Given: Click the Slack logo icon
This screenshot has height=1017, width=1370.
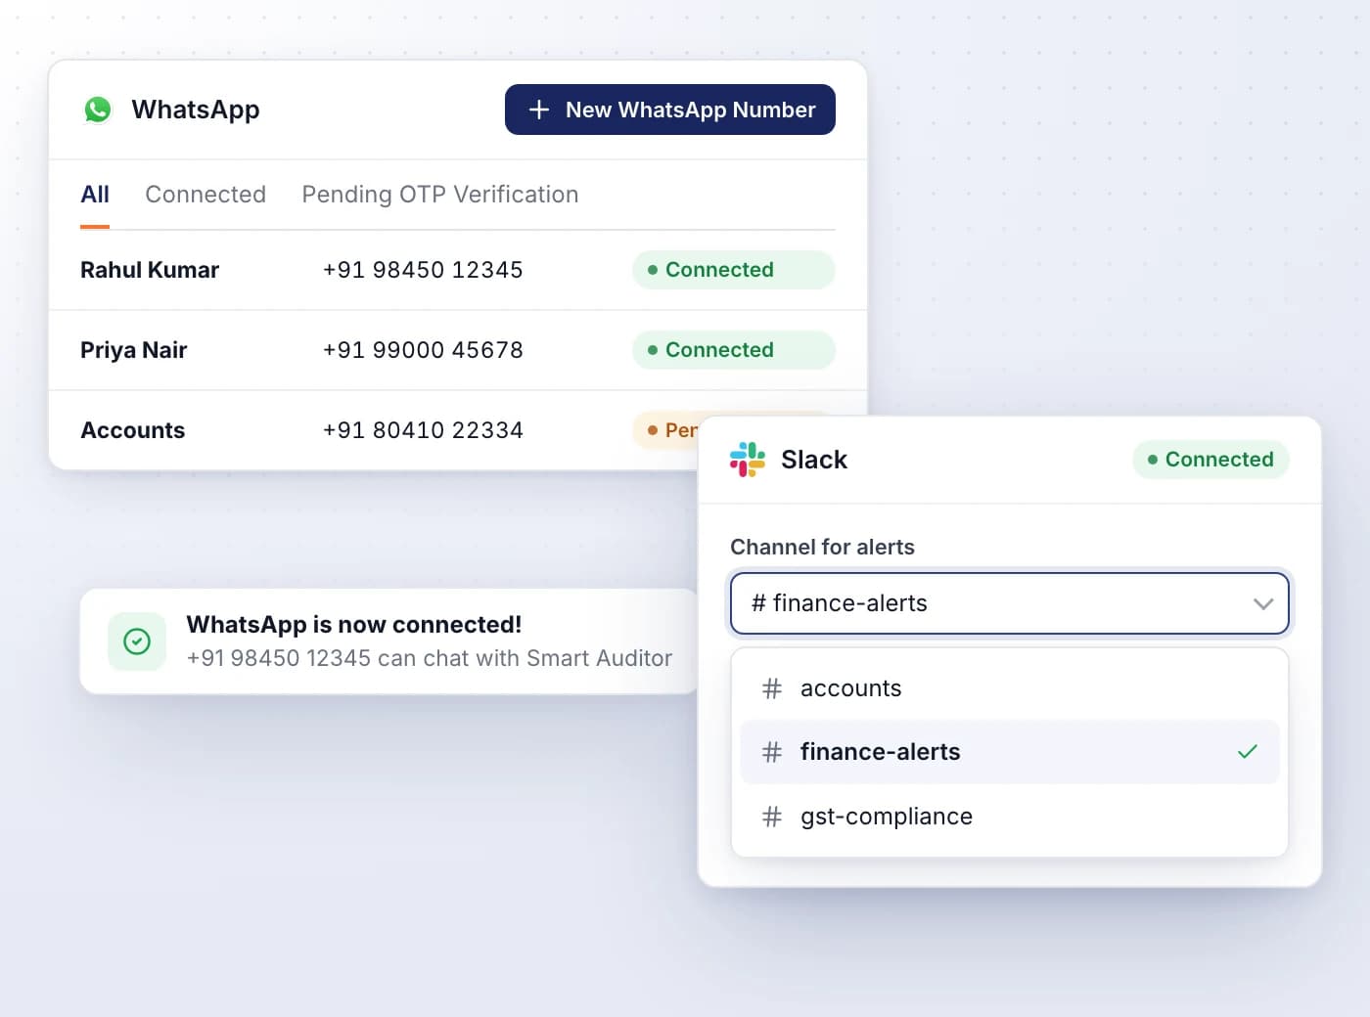Looking at the screenshot, I should [x=748, y=460].
